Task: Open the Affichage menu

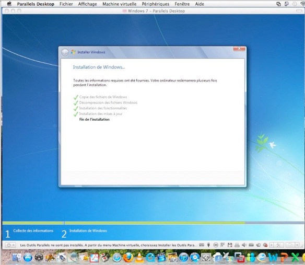Action: click(x=88, y=4)
